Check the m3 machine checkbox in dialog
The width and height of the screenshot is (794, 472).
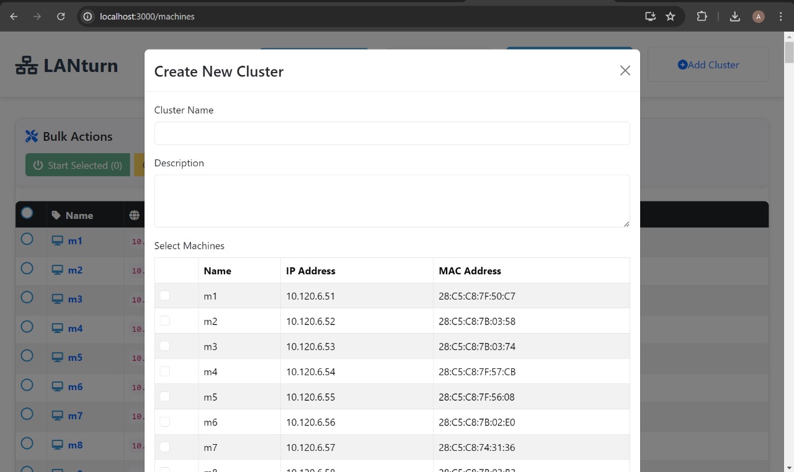point(165,346)
